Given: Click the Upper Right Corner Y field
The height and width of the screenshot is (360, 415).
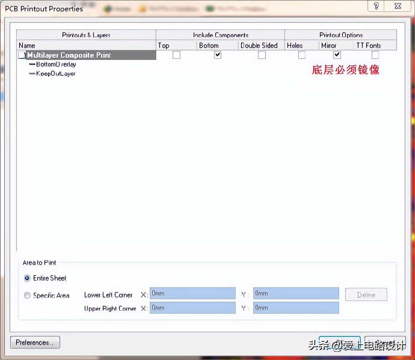Looking at the screenshot, I should tap(296, 308).
